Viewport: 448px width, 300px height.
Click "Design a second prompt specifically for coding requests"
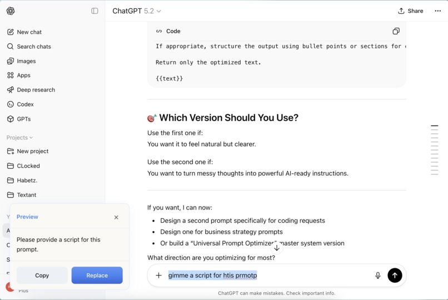[x=242, y=221]
